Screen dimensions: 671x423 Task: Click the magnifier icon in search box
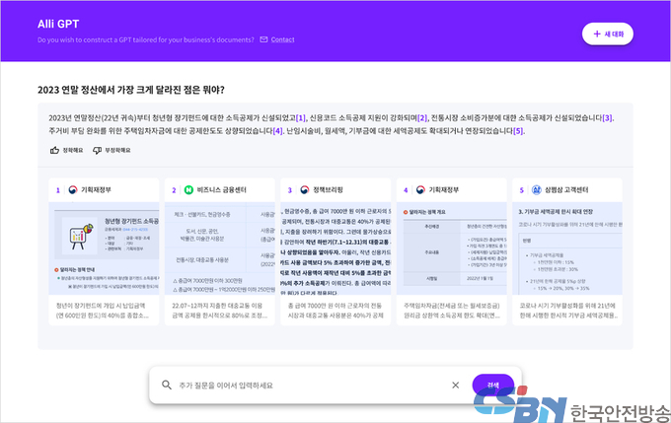pos(167,385)
